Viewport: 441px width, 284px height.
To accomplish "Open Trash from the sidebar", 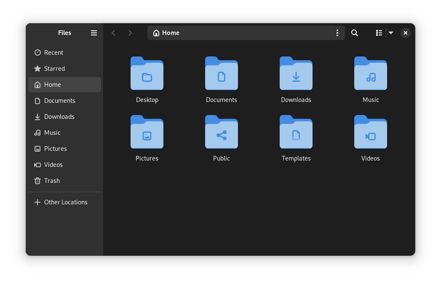I will 52,181.
